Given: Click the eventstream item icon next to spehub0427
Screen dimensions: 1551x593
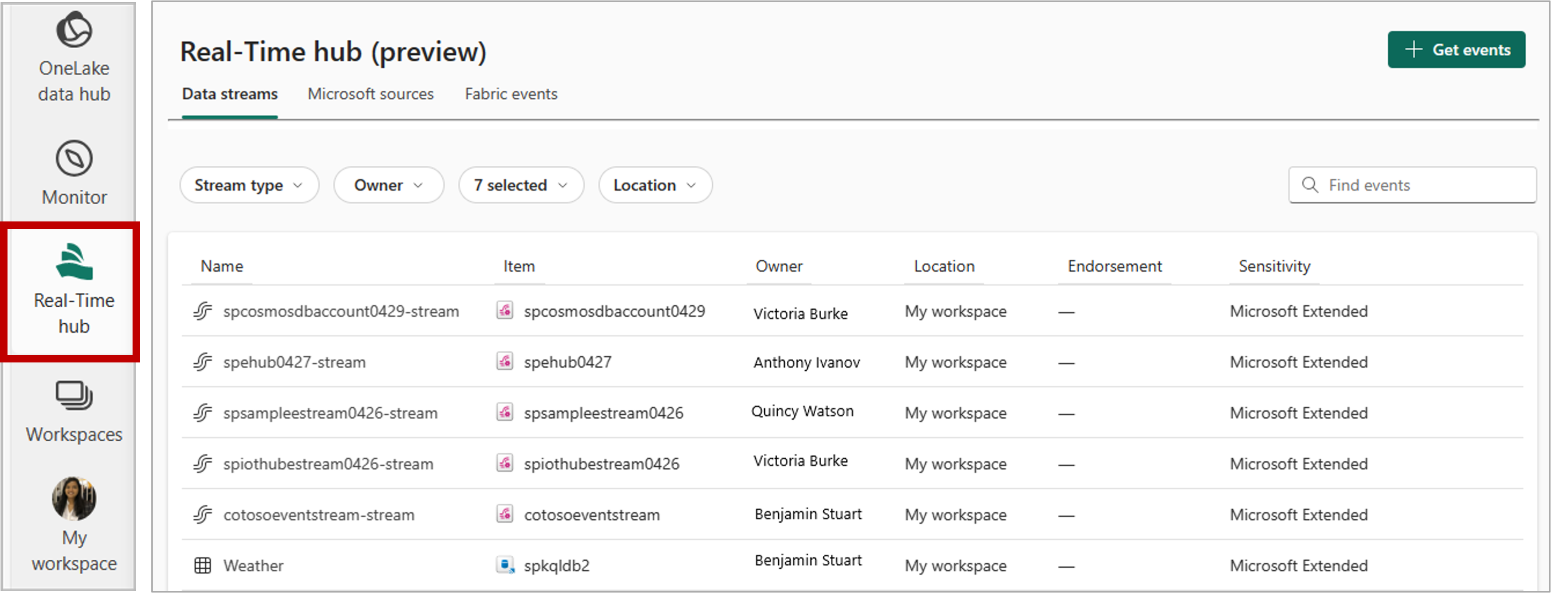Looking at the screenshot, I should [504, 361].
